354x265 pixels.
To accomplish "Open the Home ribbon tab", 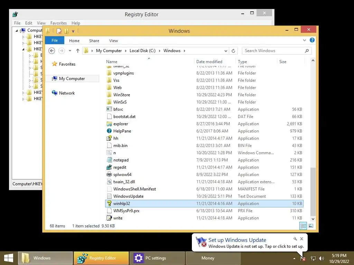I will point(74,41).
